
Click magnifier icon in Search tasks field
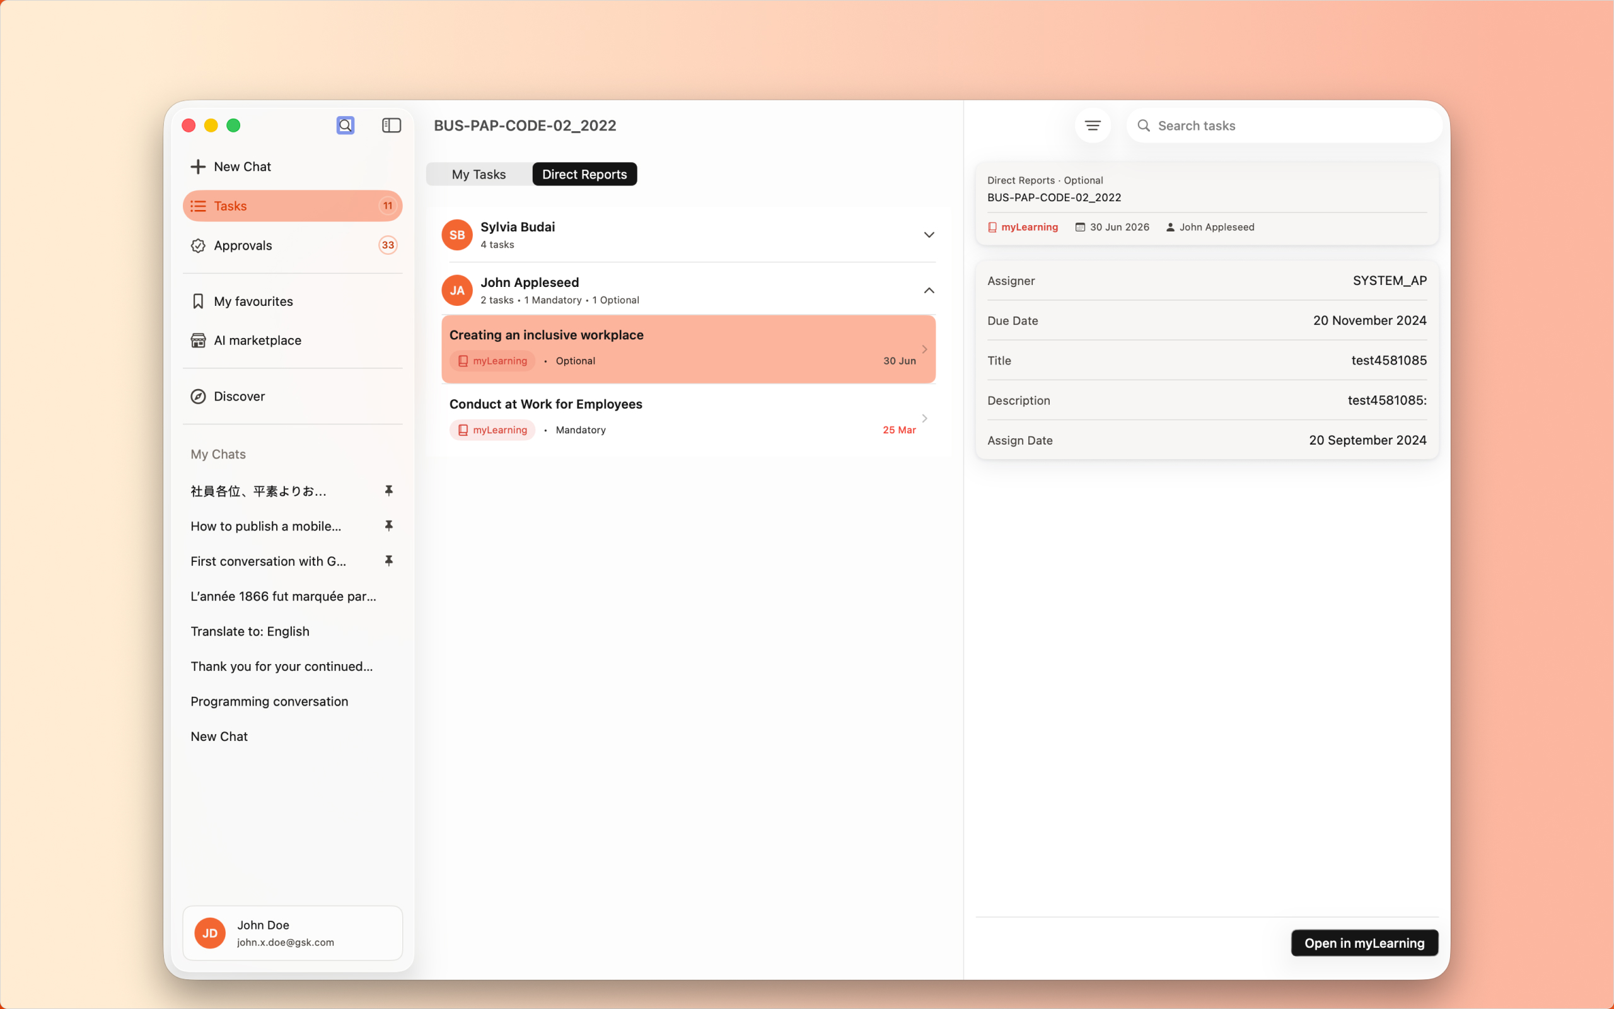coord(1144,125)
